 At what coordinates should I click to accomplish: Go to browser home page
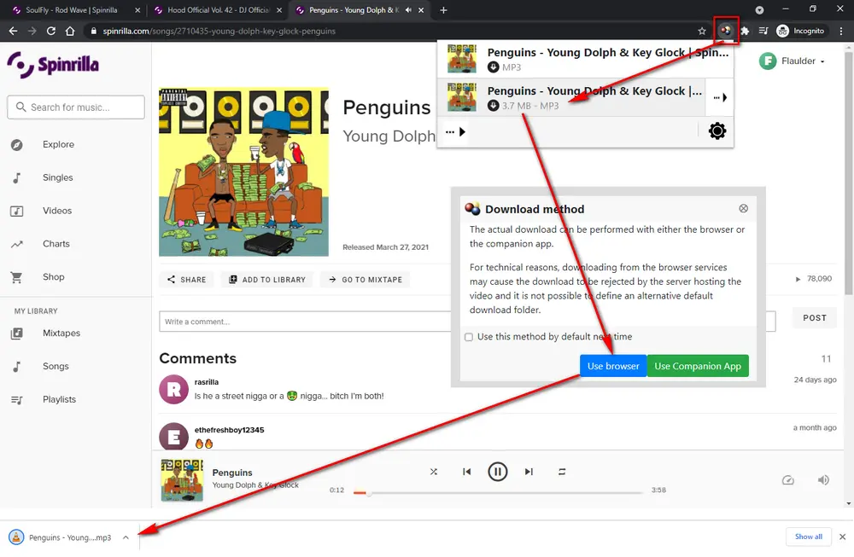pos(70,31)
